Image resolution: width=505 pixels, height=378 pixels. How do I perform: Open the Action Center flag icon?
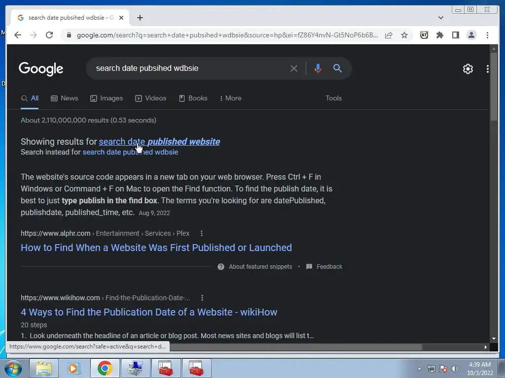pos(443,369)
